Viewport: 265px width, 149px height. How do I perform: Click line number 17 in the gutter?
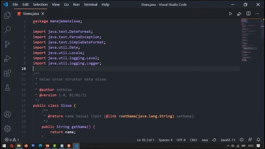point(24,106)
